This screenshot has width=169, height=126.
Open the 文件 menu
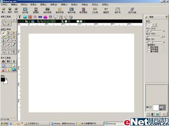pyautogui.click(x=4, y=5)
